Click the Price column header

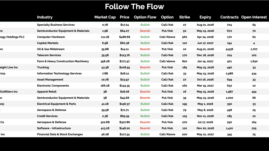(125, 17)
